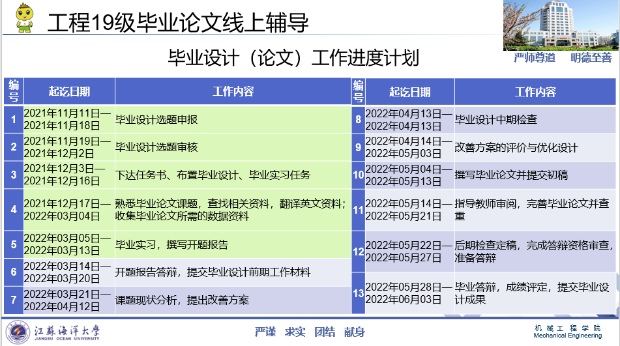This screenshot has height=346, width=620.
Task: Click the 严谨 求实 团结 献身 footer slogan
Action: [310, 332]
